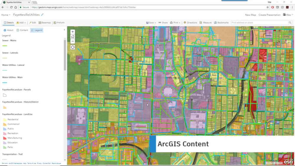295x166 pixels.
Task: Click the Commercial orange legend swatch
Action: click(x=5, y=124)
